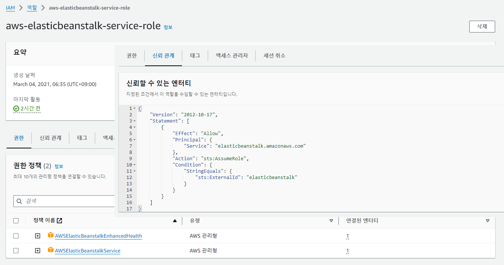Sort by 연결된 엔터티 column arrow

[488, 221]
